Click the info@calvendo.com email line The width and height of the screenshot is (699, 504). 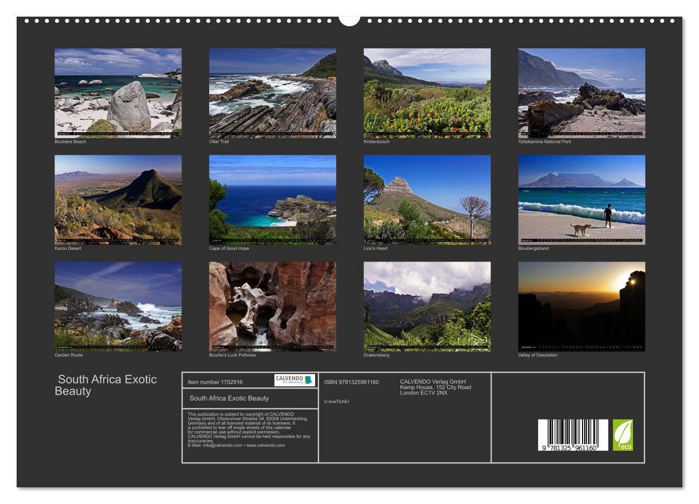(x=236, y=445)
